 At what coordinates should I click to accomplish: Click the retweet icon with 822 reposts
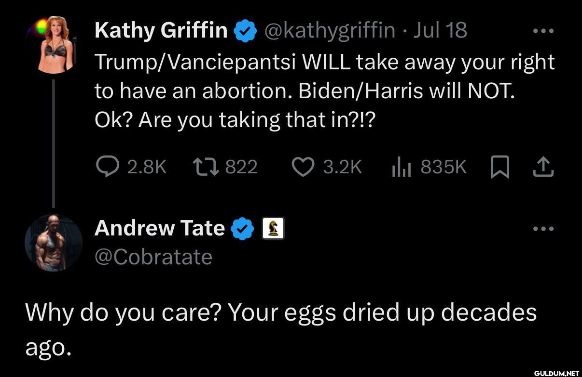click(206, 167)
